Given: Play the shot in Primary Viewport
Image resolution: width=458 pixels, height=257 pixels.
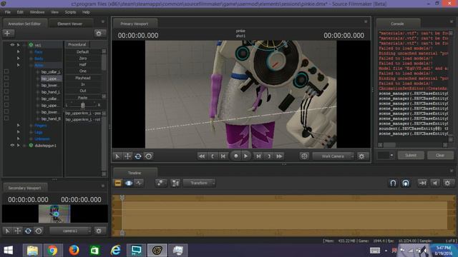Looking at the screenshot, I should [x=246, y=156].
